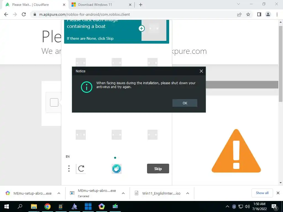Open the MEmu pentagon taskbar app
The image size is (283, 212).
[x=102, y=206]
